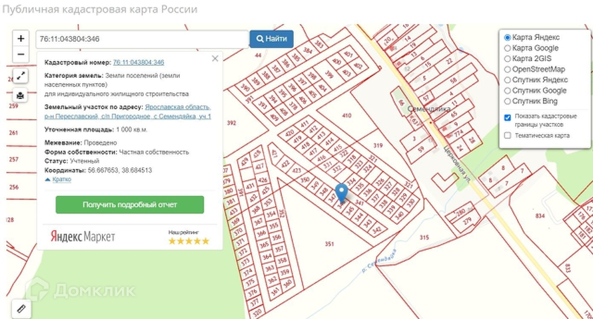Select parcel 319 on the map
The image size is (593, 319).
377,146
